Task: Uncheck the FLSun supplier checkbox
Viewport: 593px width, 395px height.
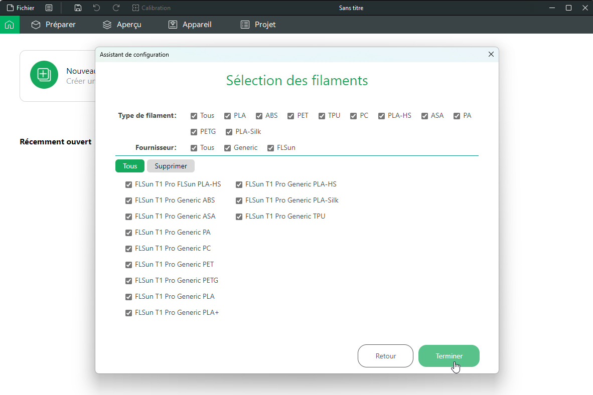Action: [x=271, y=148]
